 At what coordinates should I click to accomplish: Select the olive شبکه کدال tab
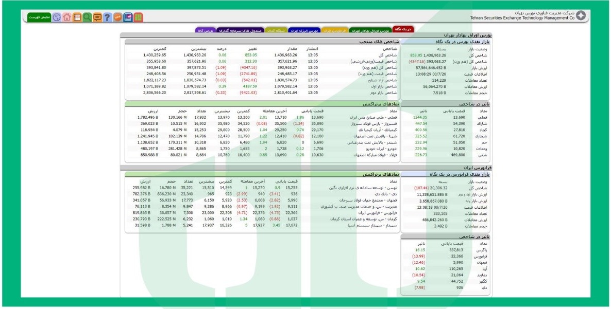[x=277, y=30]
